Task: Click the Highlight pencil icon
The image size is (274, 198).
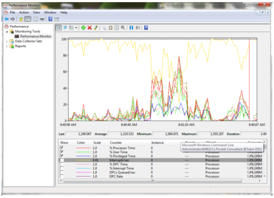Action: pyautogui.click(x=96, y=28)
